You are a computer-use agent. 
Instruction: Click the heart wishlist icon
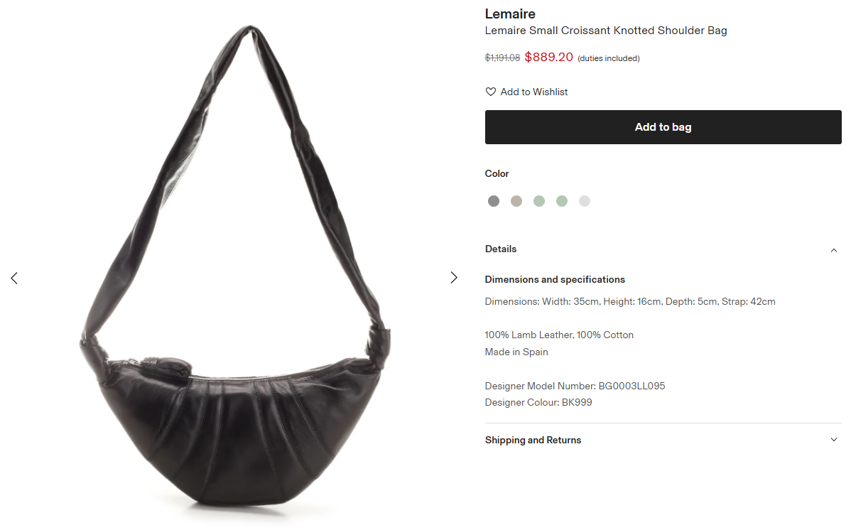click(x=491, y=92)
